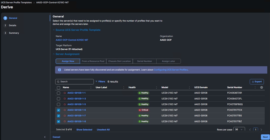
Task: Click the server Search input field
Action: click(74, 82)
